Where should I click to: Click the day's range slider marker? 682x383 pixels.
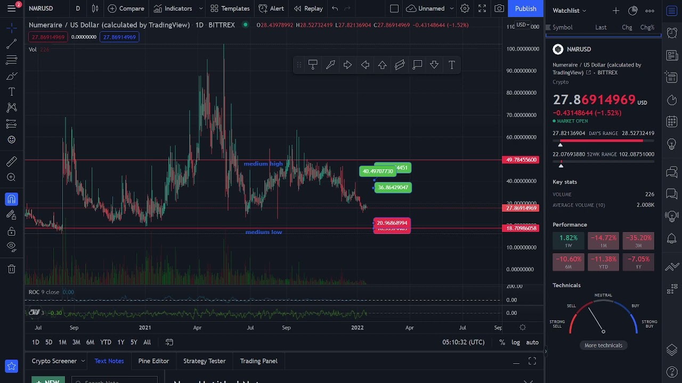560,145
